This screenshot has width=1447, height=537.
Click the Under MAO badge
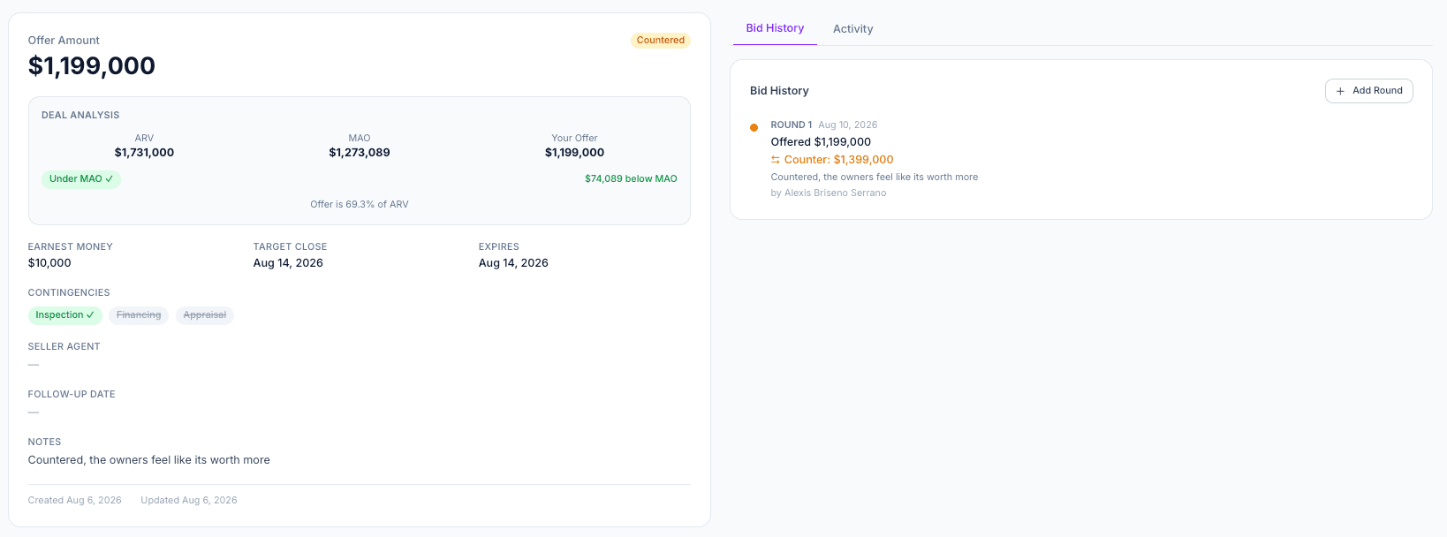pos(81,179)
